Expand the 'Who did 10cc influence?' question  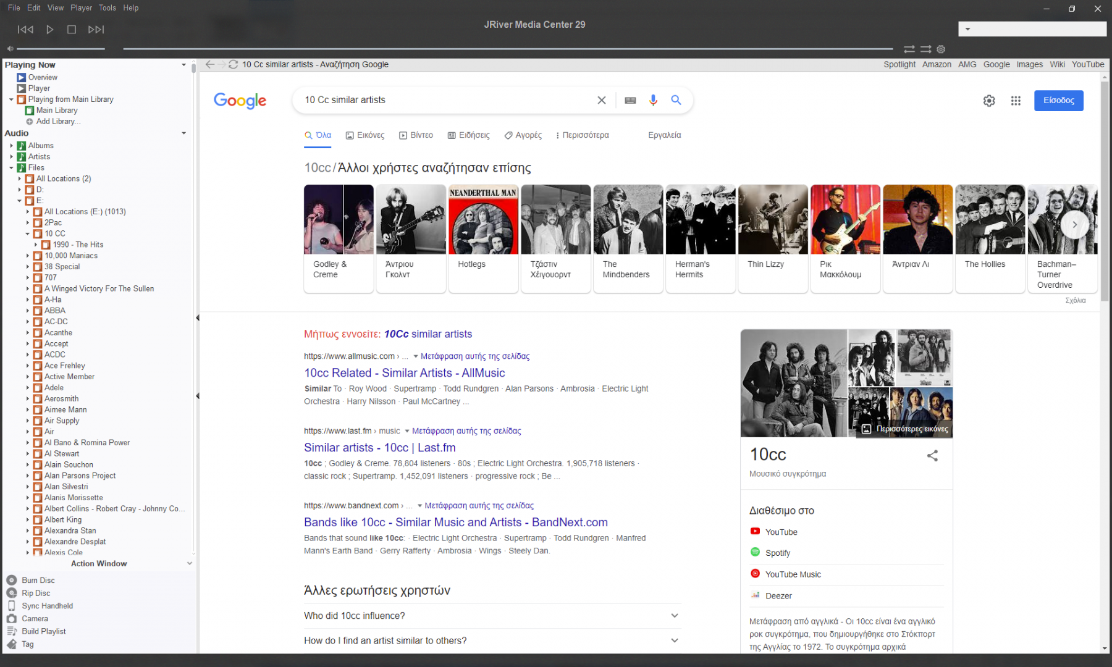coord(674,616)
